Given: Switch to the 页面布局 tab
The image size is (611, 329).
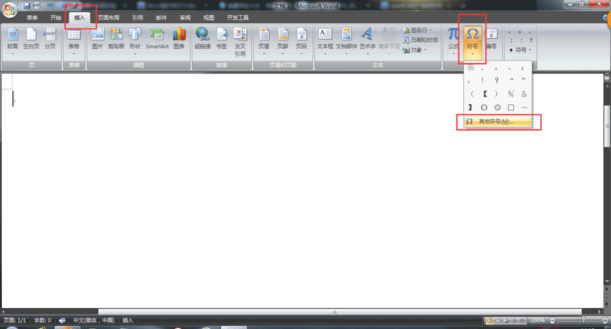Looking at the screenshot, I should point(109,18).
